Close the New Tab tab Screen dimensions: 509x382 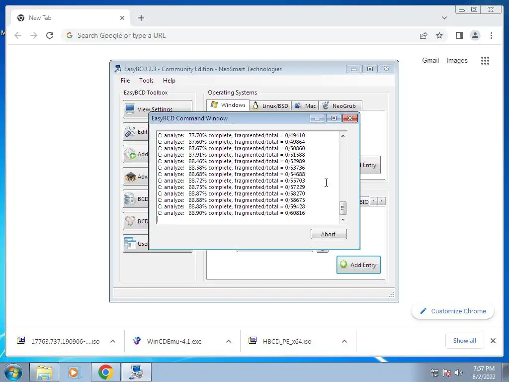pyautogui.click(x=122, y=18)
